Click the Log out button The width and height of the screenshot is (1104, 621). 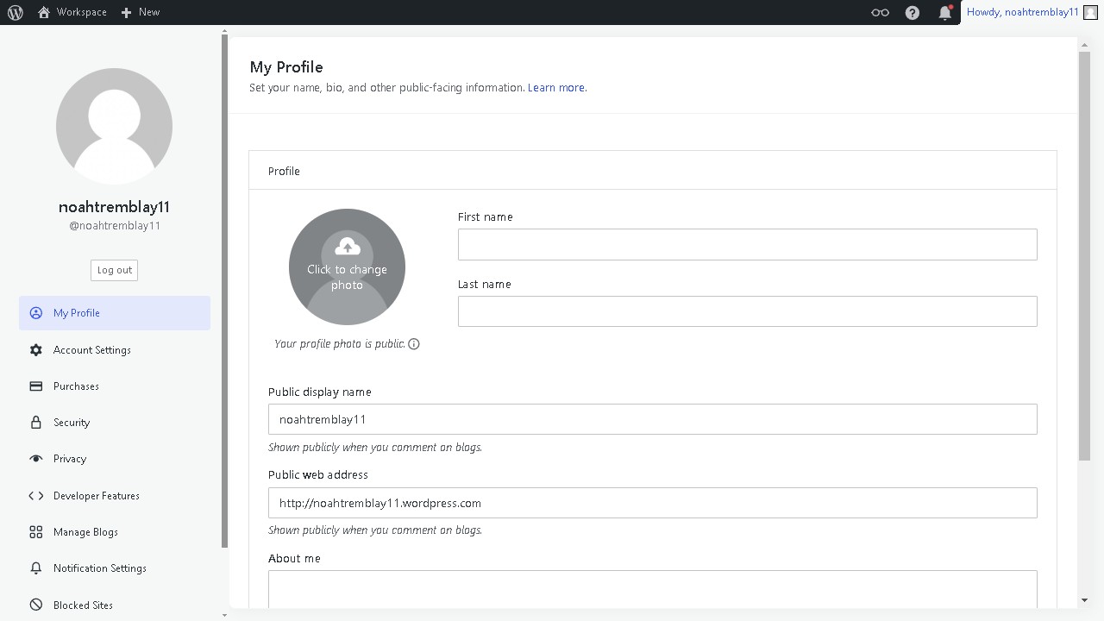114,270
